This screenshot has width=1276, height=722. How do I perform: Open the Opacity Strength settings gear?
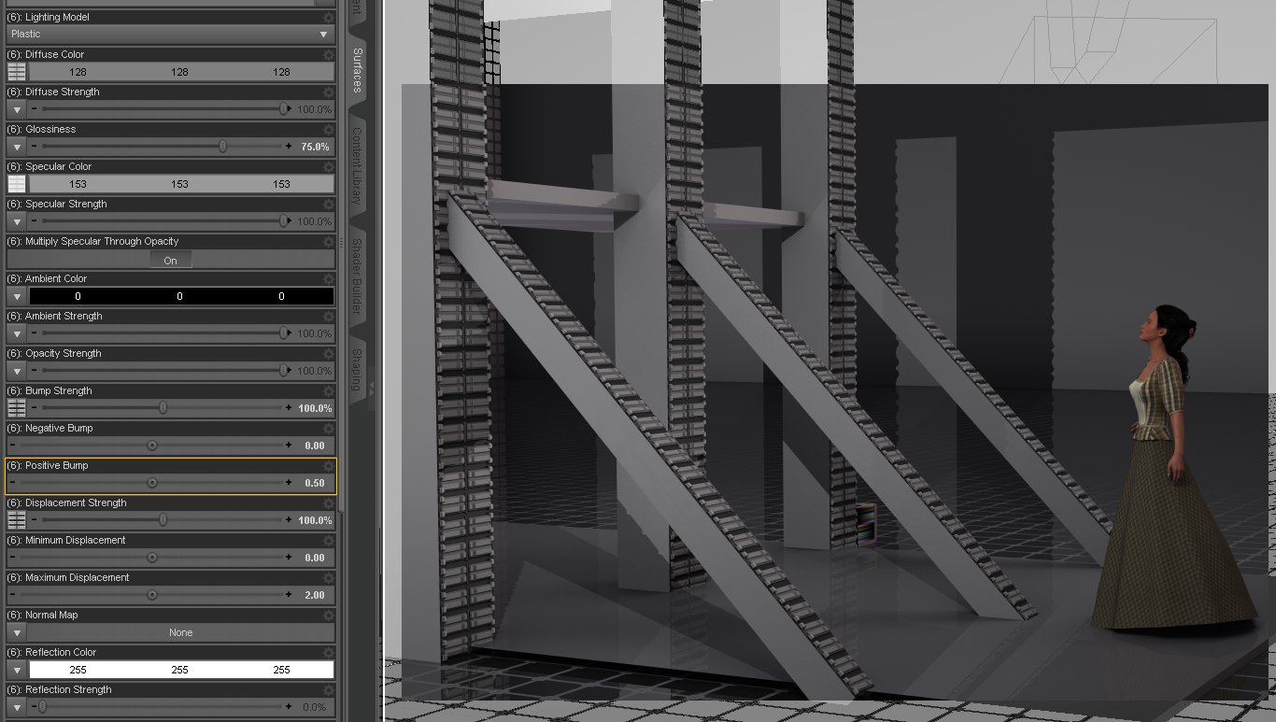click(328, 353)
